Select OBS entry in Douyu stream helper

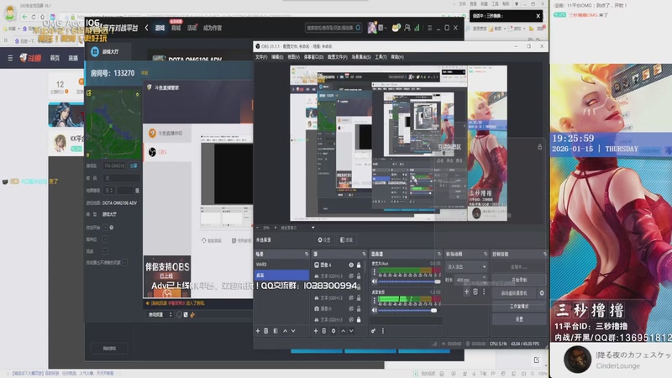click(x=167, y=152)
